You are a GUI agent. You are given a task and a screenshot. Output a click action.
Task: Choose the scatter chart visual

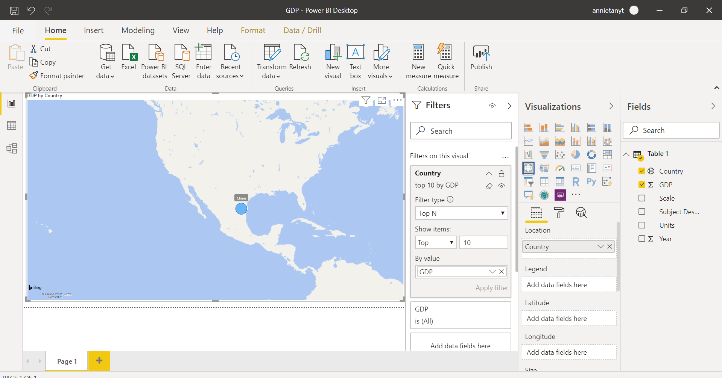click(x=560, y=155)
